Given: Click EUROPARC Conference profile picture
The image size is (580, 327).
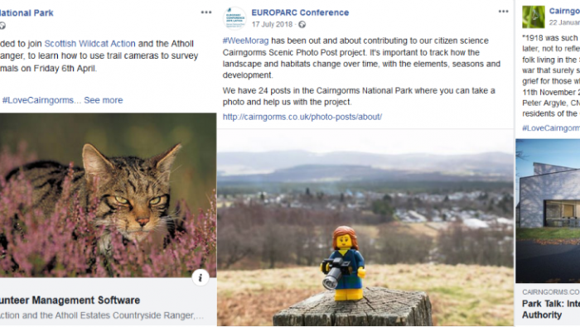Looking at the screenshot, I should coord(234,17).
